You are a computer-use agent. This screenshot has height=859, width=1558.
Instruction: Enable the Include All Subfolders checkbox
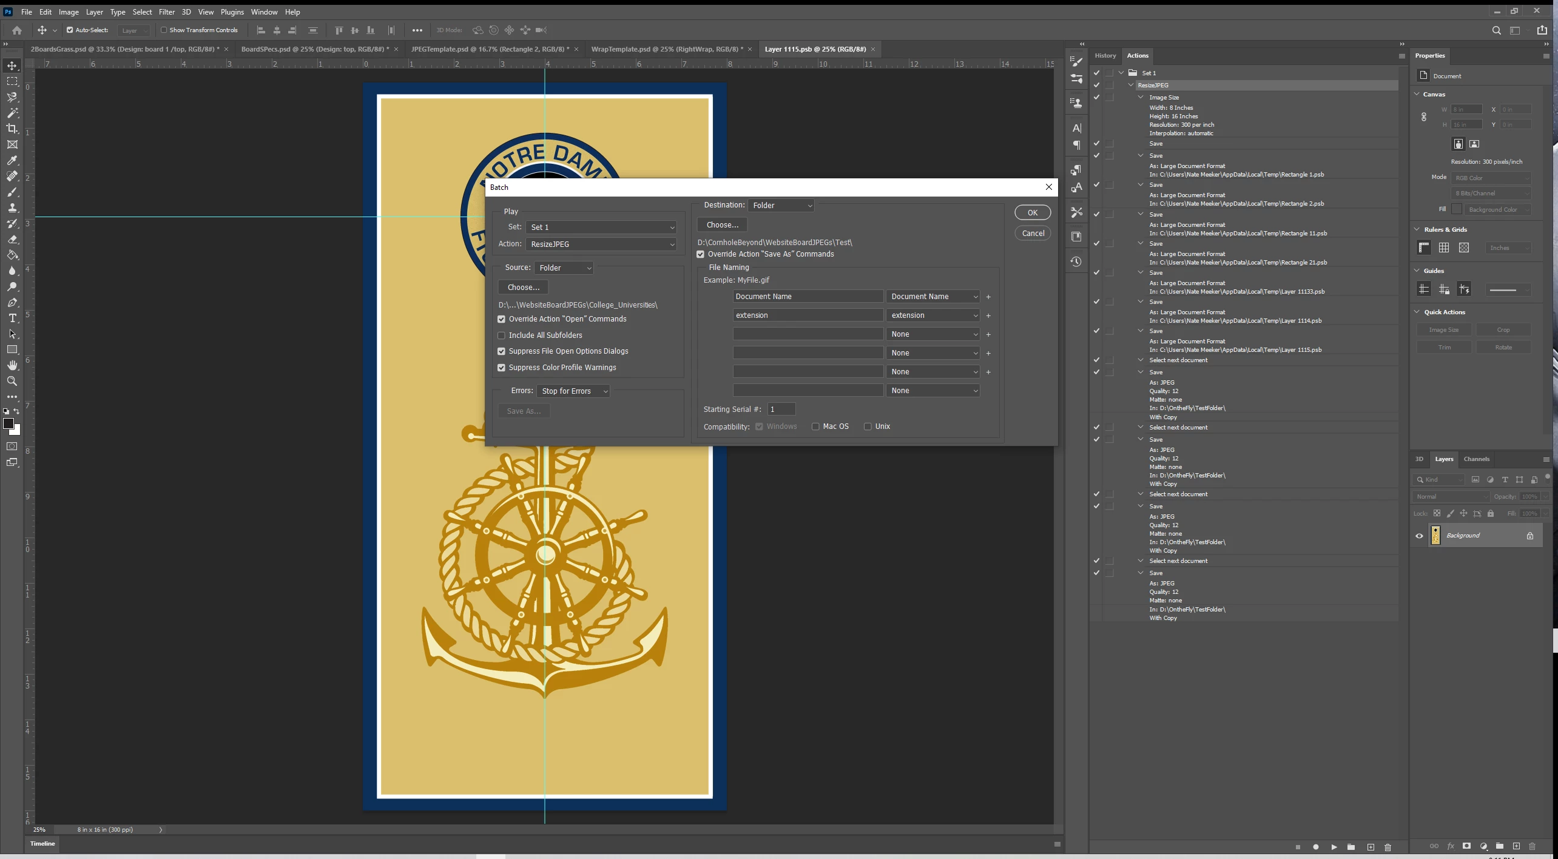pyautogui.click(x=502, y=335)
